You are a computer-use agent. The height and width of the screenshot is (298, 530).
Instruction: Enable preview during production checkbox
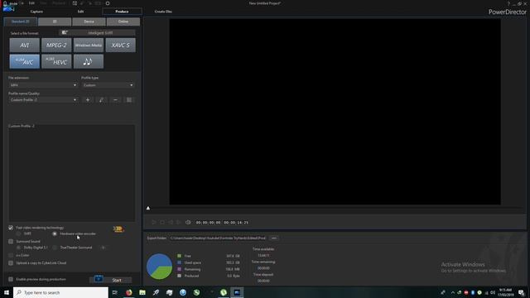(x=11, y=280)
